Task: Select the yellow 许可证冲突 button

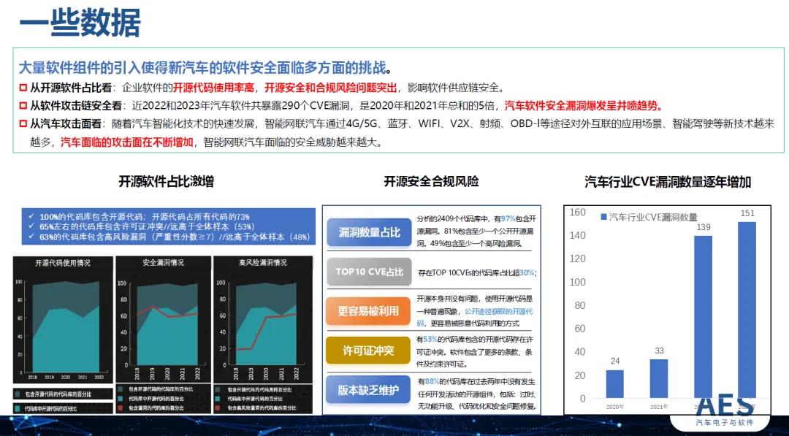Action: point(368,351)
